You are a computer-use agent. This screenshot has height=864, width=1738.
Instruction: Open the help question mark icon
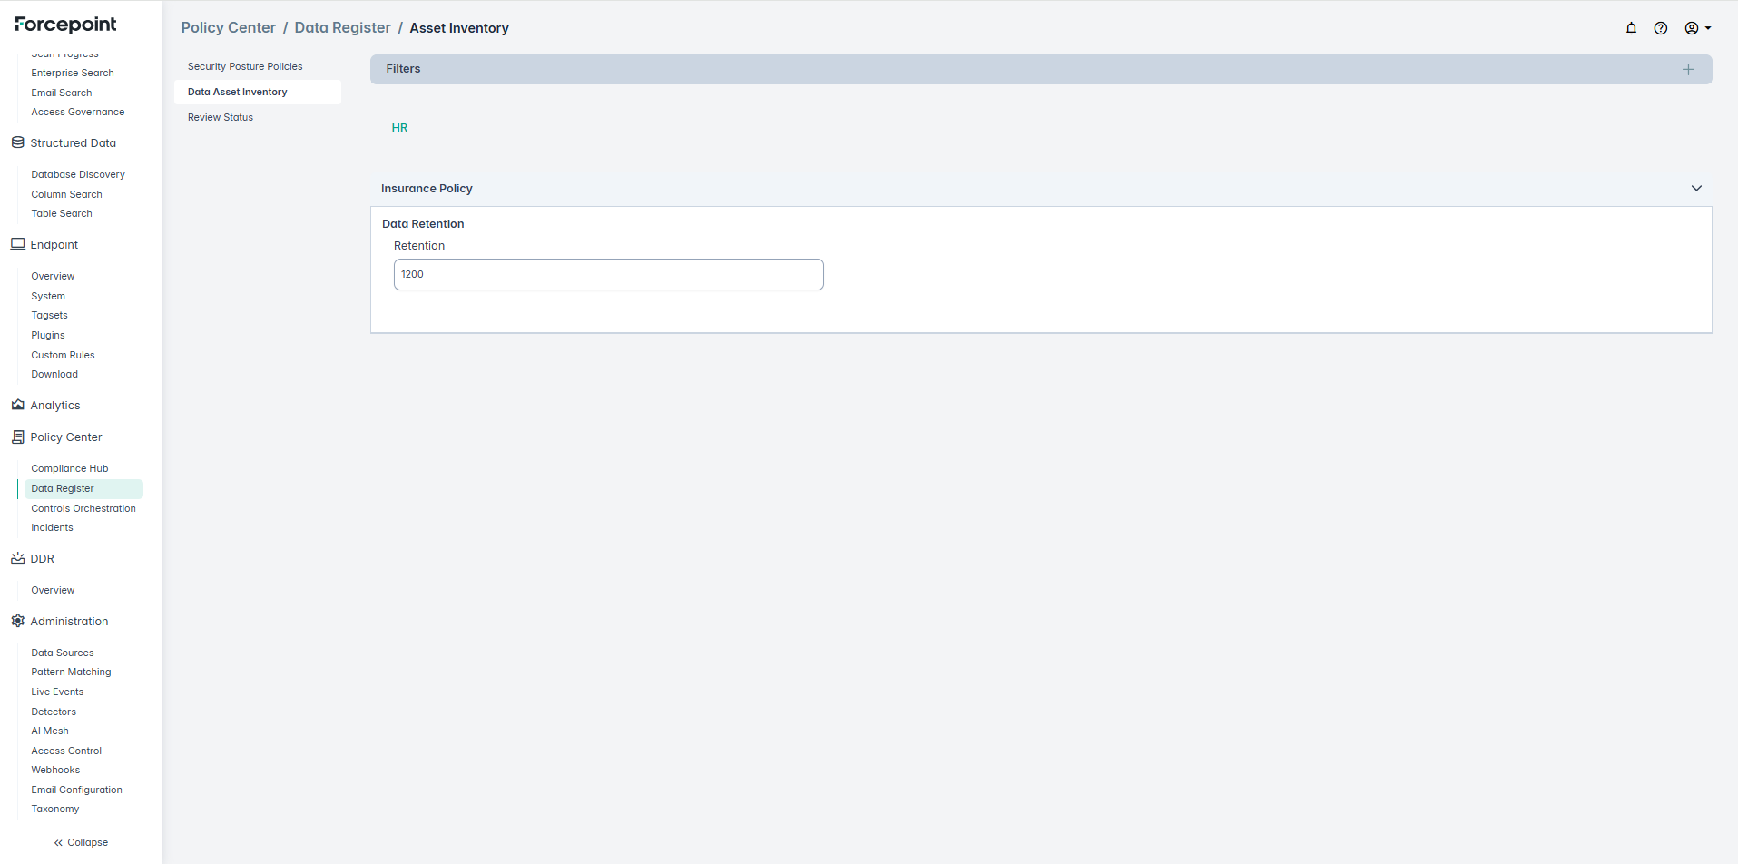pyautogui.click(x=1660, y=28)
